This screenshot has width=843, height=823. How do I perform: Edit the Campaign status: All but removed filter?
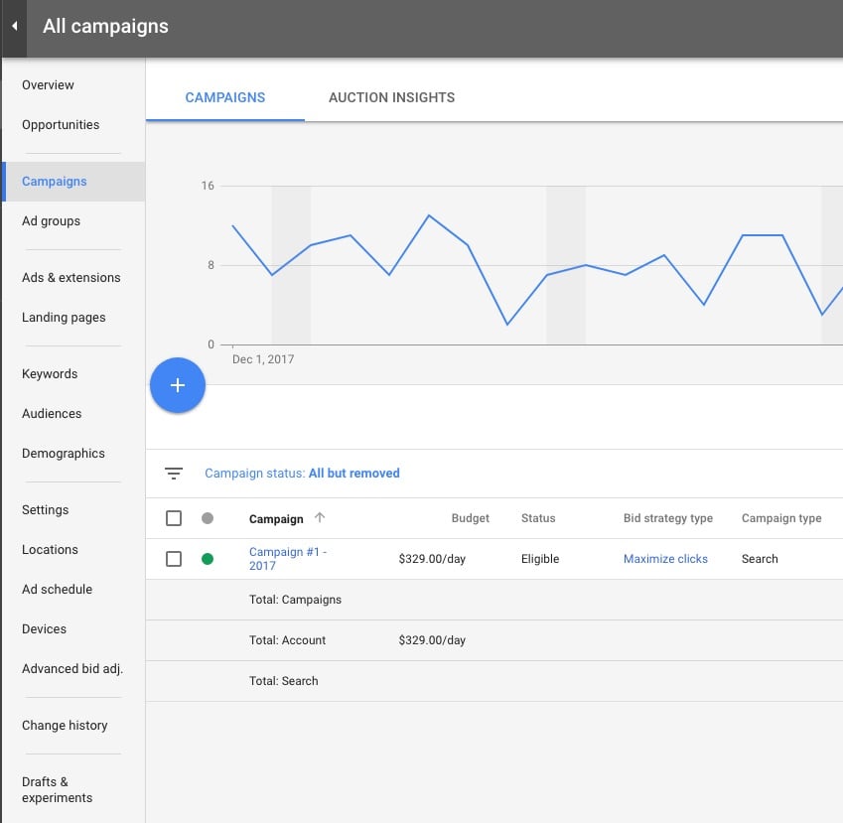(x=302, y=473)
